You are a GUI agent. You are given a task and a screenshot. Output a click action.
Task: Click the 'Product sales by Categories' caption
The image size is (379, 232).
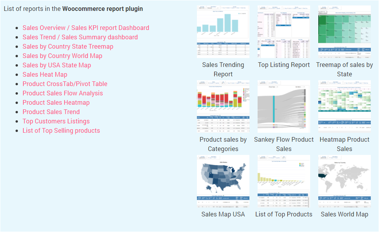[223, 144]
